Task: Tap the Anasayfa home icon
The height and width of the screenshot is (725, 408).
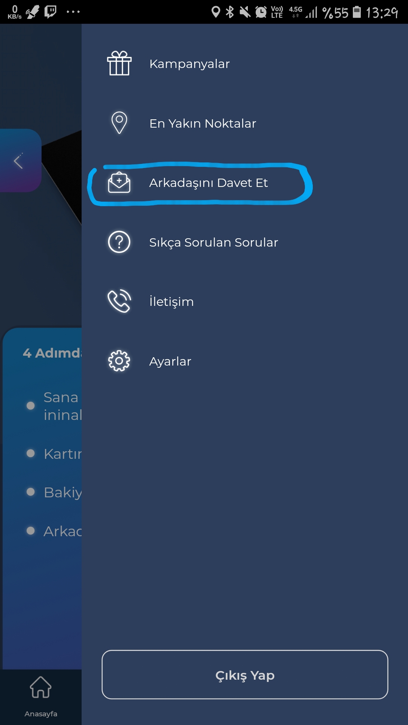Action: [41, 687]
